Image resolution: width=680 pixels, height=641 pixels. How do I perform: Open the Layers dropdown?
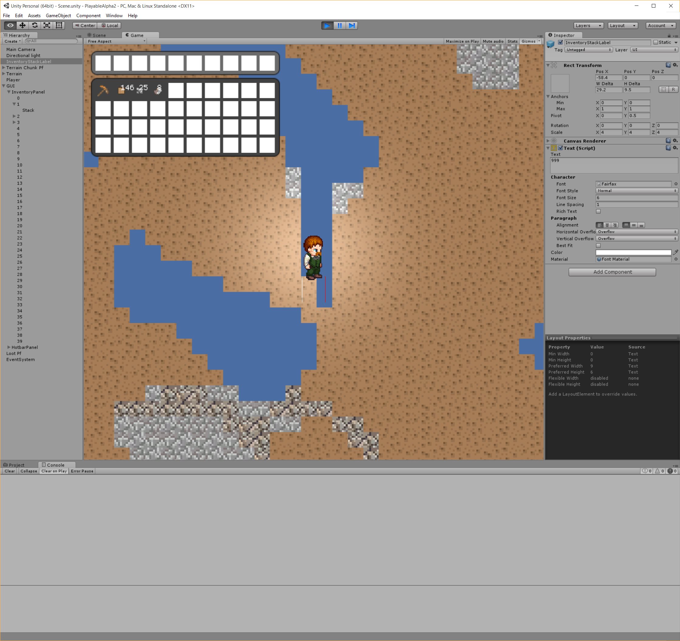click(588, 25)
